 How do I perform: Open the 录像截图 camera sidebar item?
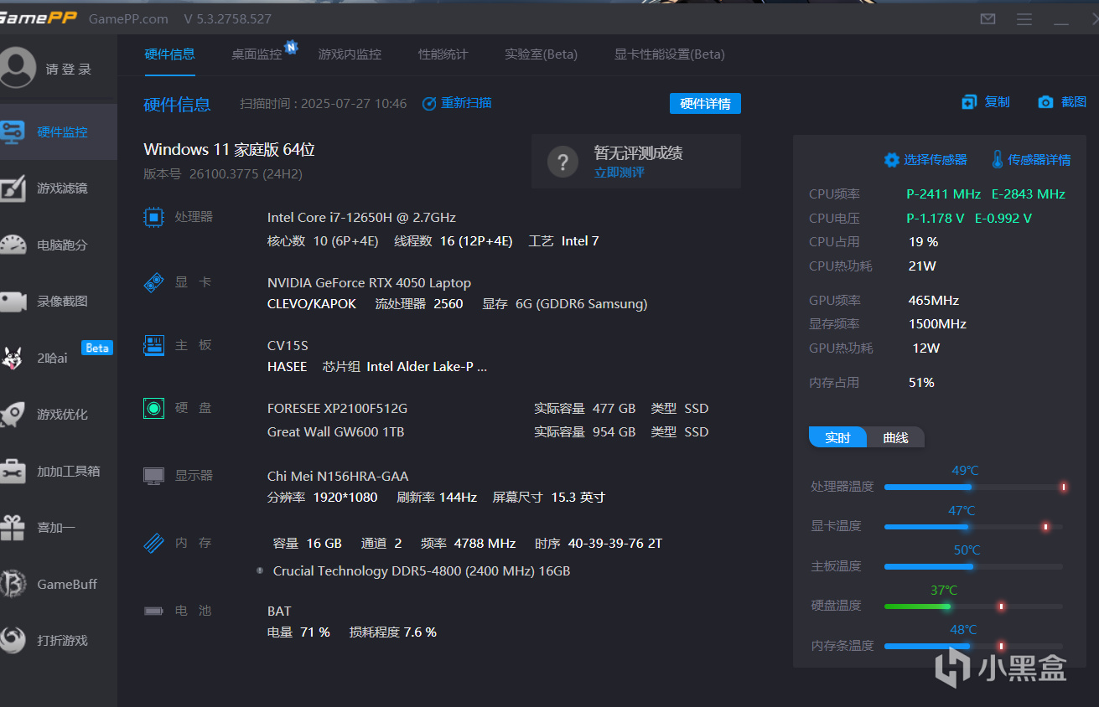58,302
